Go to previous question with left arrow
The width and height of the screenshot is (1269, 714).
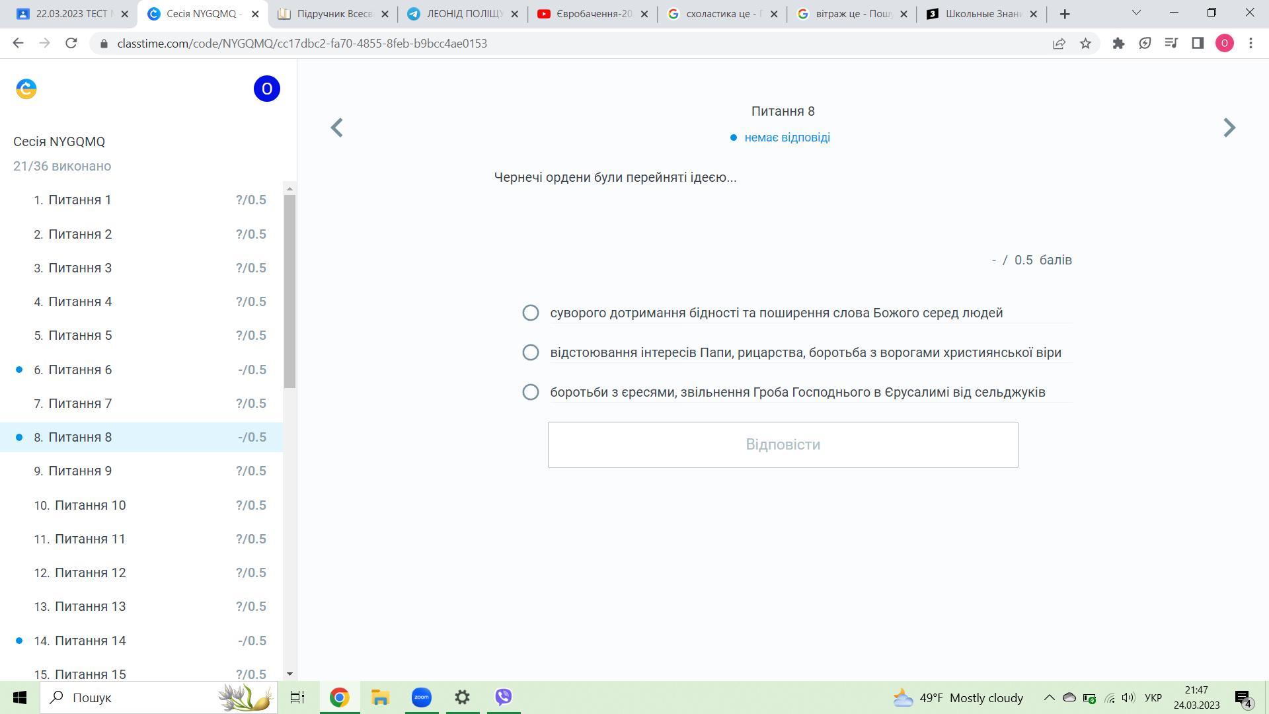coord(337,128)
